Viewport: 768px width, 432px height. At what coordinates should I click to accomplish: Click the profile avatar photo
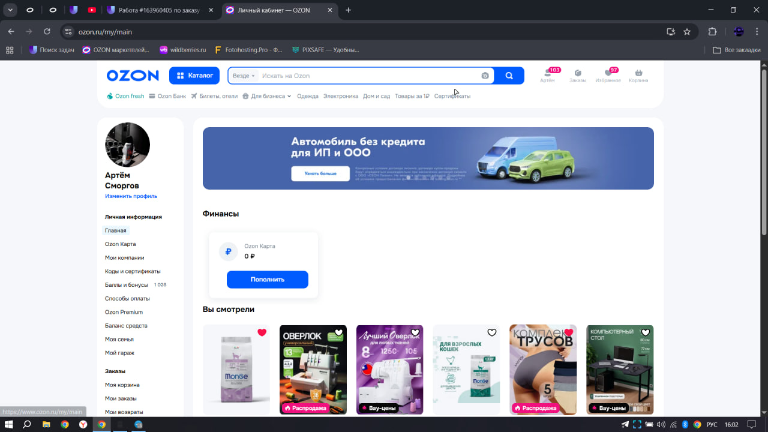127,145
